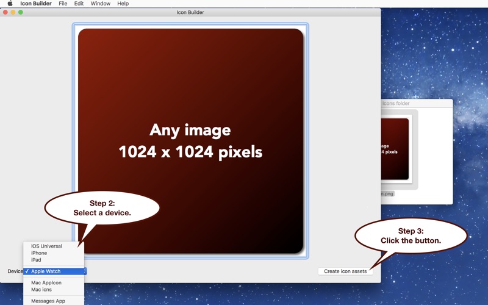Screen dimensions: 488x305
Task: Choose Mac icns from device list
Action: pyautogui.click(x=54, y=289)
